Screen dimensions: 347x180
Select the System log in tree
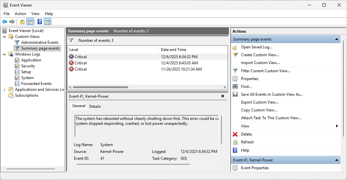[27, 78]
